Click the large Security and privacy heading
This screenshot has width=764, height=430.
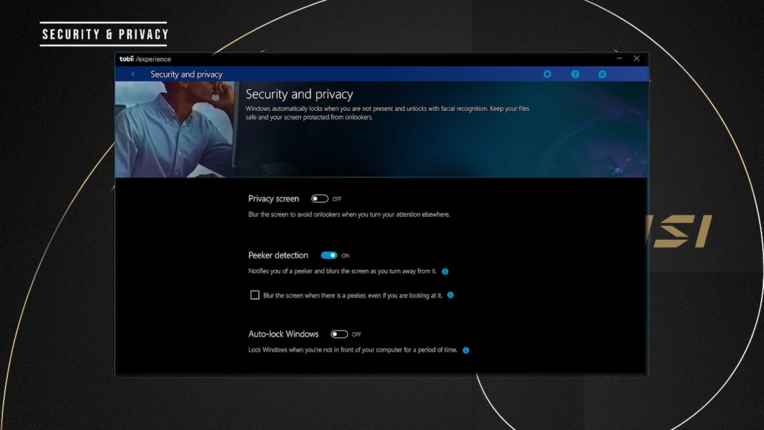coord(299,95)
